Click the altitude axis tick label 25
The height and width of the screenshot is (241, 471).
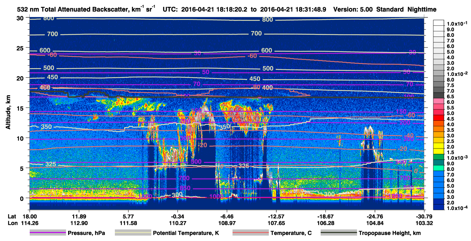pyautogui.click(x=21, y=48)
